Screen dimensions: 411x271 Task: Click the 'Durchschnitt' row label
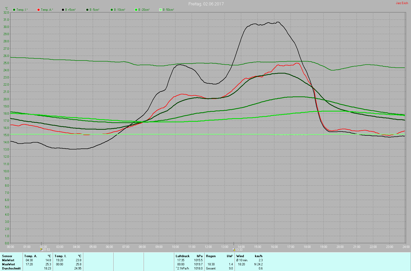coord(11,268)
